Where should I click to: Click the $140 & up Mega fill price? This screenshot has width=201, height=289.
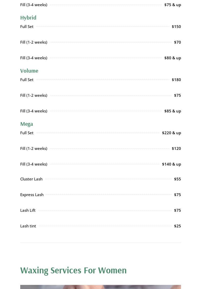(x=171, y=164)
